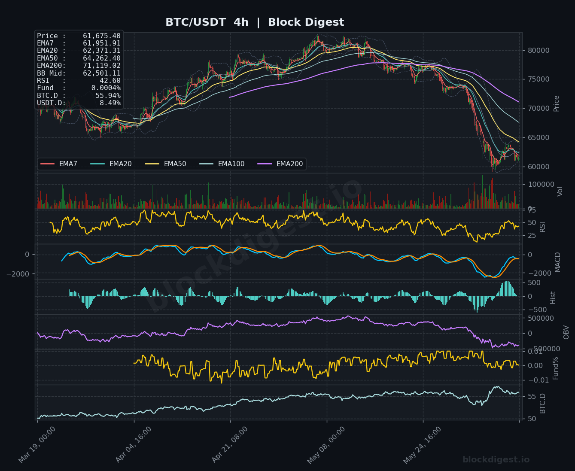
Task: Click the 100000 volume axis tick
Action: [x=540, y=185]
